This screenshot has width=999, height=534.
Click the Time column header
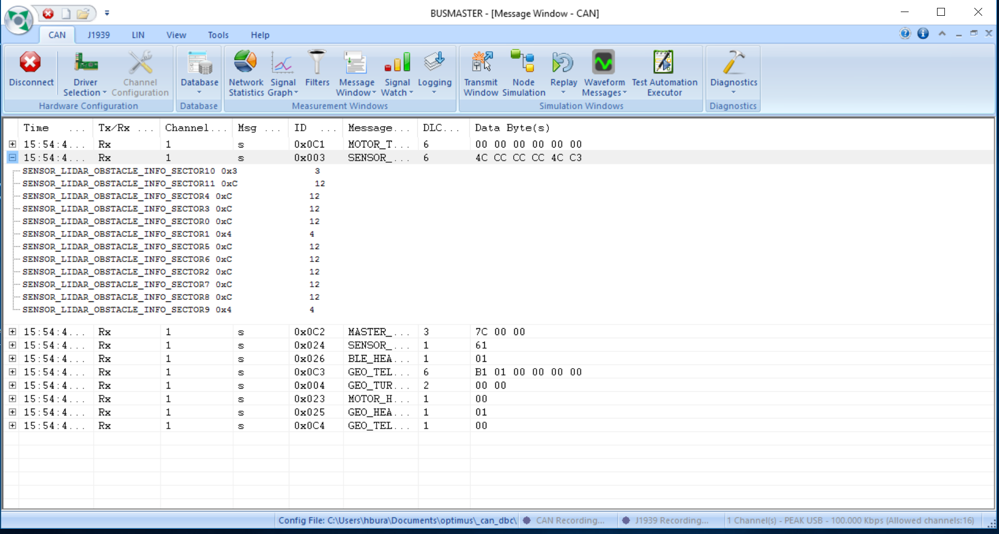[x=36, y=128]
